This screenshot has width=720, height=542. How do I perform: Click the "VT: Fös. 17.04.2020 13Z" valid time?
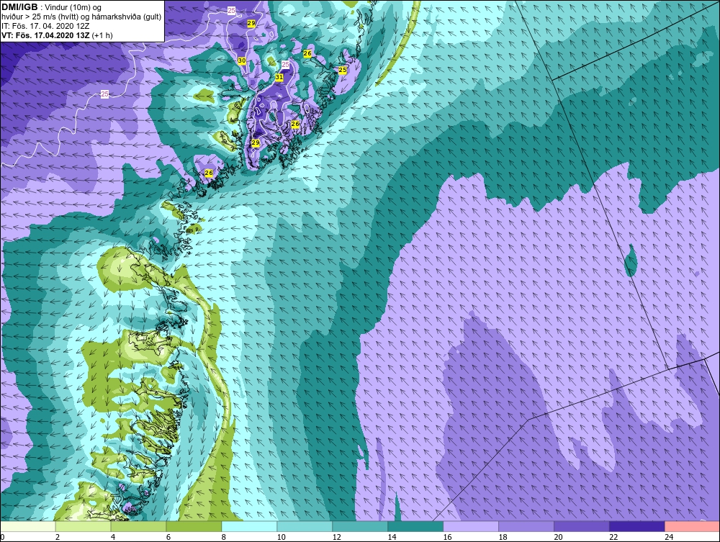[x=46, y=35]
